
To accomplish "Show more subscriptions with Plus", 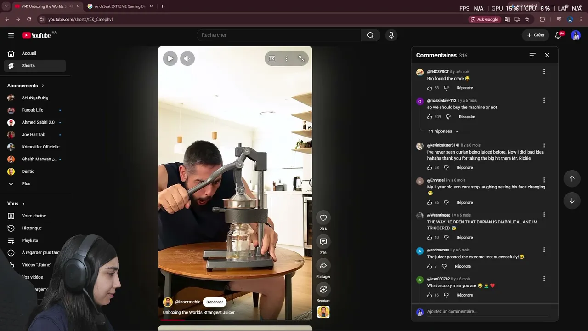I will pos(35,184).
